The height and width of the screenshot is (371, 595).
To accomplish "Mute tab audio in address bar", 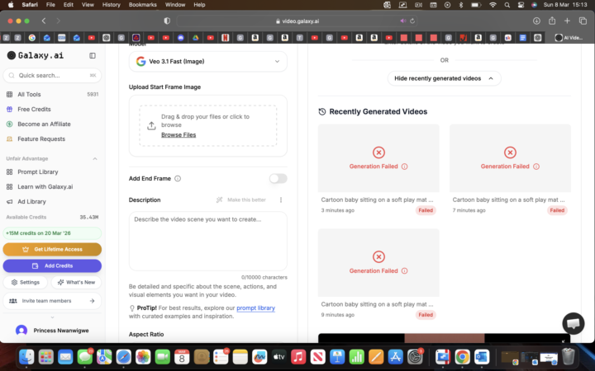I will tap(403, 21).
